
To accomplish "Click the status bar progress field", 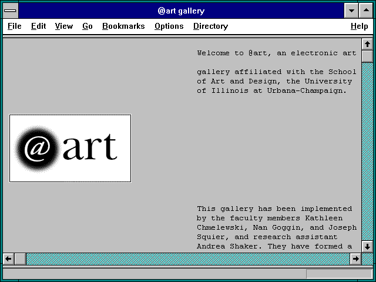I will coord(339,274).
